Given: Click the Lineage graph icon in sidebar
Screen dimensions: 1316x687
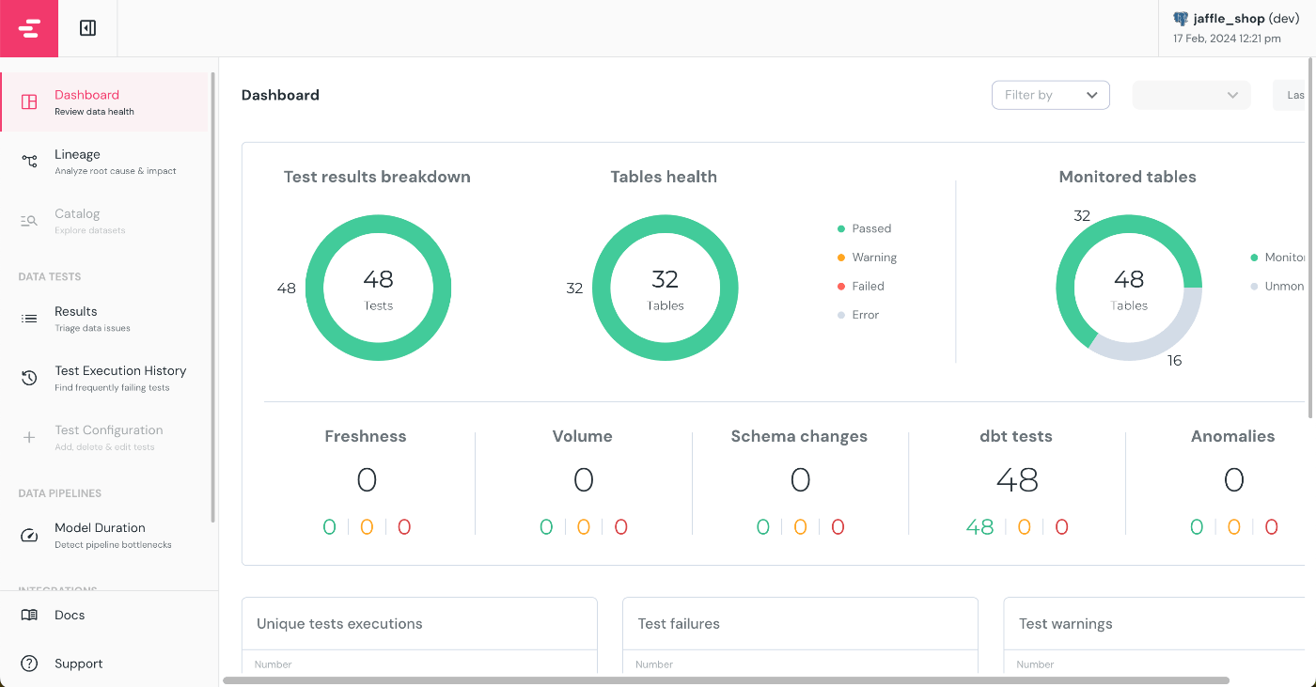Looking at the screenshot, I should click(29, 162).
